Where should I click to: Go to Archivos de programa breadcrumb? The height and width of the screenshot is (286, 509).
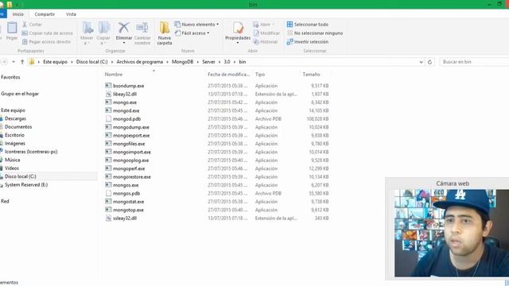(140, 62)
